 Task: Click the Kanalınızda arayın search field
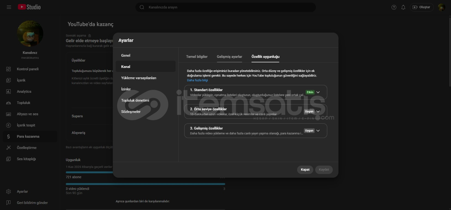tap(225, 7)
